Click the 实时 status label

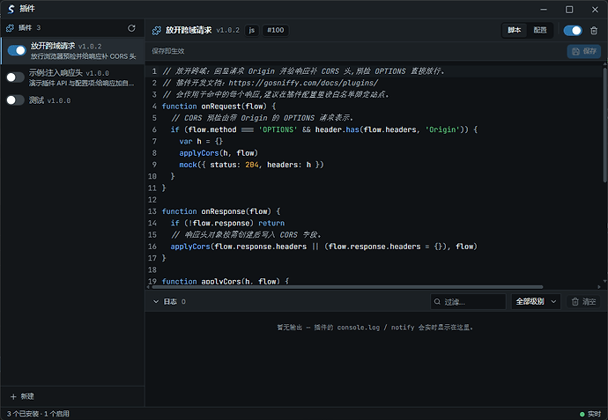pos(594,414)
